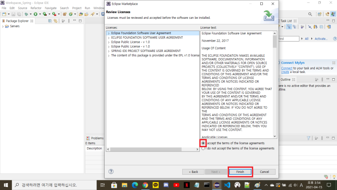Open Visual Studio Code from taskbar
The width and height of the screenshot is (337, 190).
(227, 185)
